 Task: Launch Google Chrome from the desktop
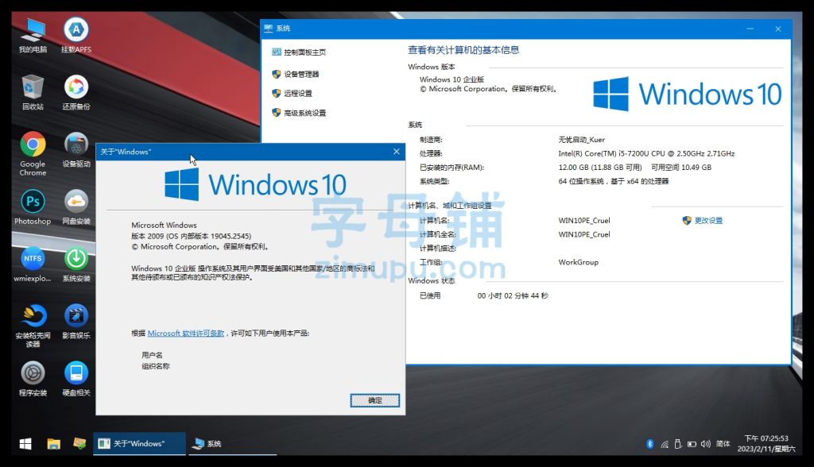(33, 153)
